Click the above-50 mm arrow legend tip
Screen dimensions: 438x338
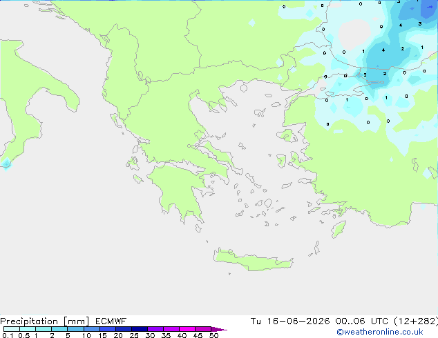point(219,329)
